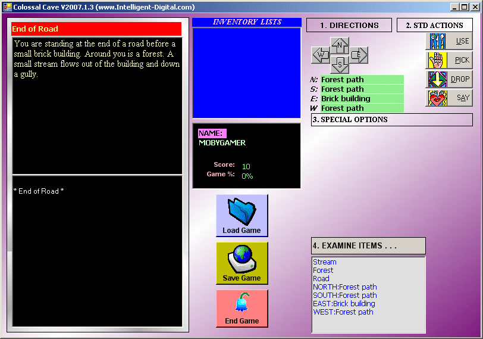The width and height of the screenshot is (483, 339).
Task: Click the USE action button
Action: [x=448, y=41]
